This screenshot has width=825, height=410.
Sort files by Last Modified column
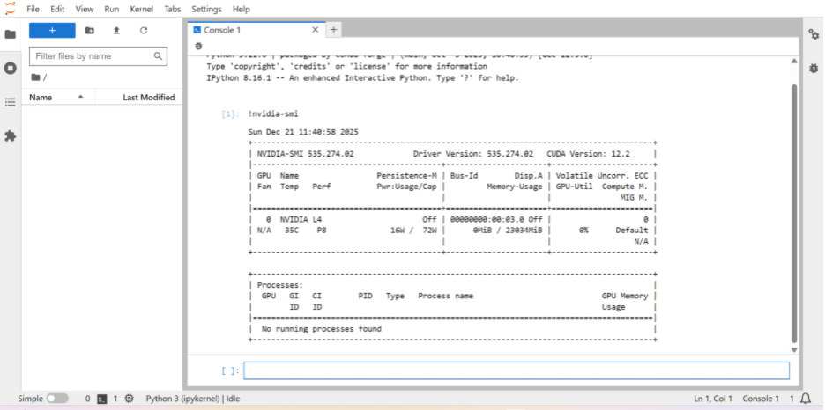139,97
